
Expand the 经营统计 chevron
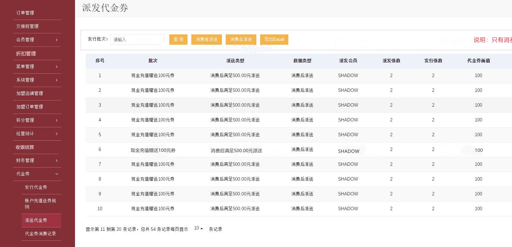tap(56, 134)
